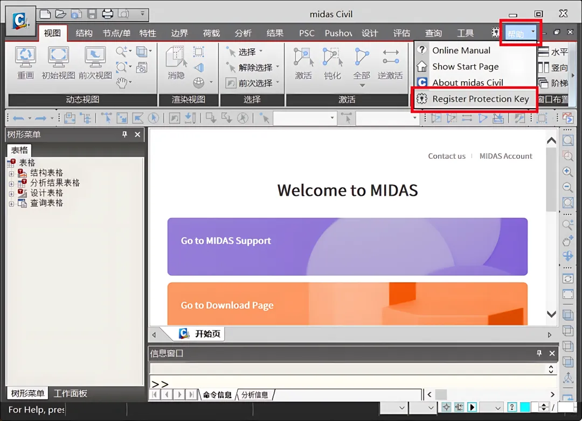
Task: Switch to the 工作面板 tab
Action: point(71,393)
